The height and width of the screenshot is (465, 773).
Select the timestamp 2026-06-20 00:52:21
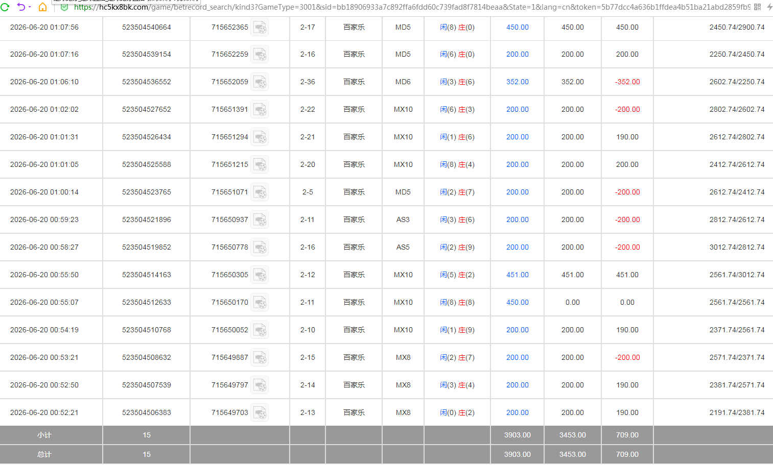tap(44, 412)
